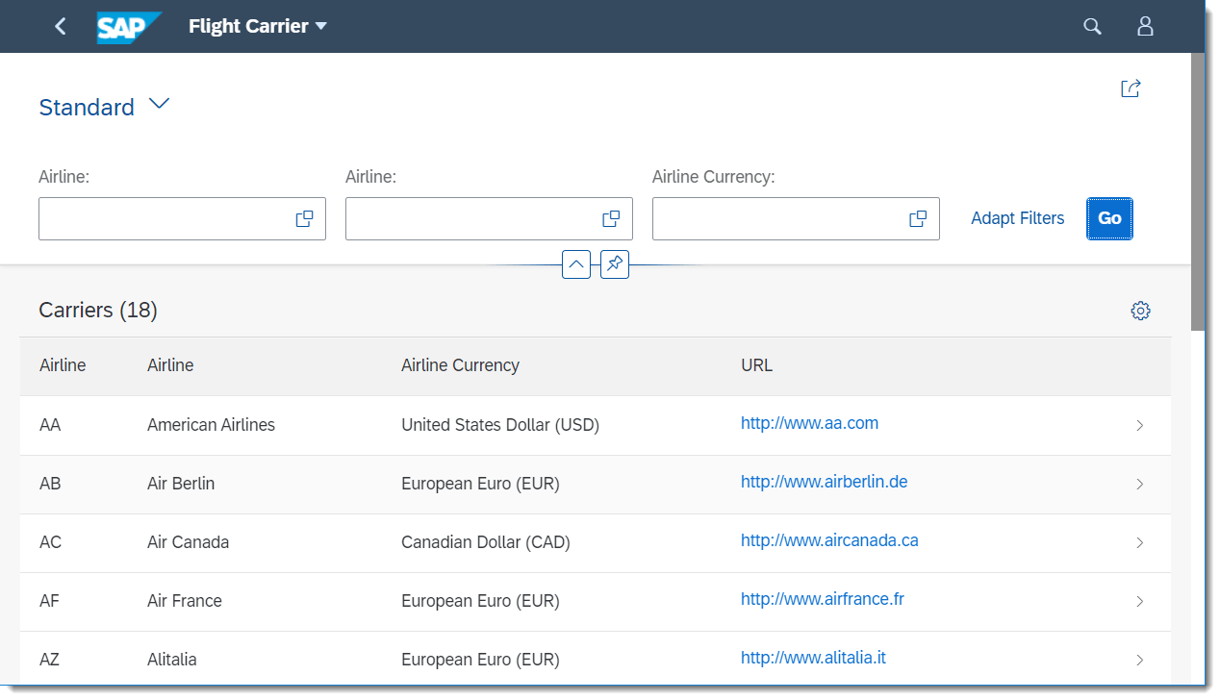Navigate into the Alitalia row chevron
Image resolution: width=1220 pixels, height=700 pixels.
click(x=1140, y=660)
